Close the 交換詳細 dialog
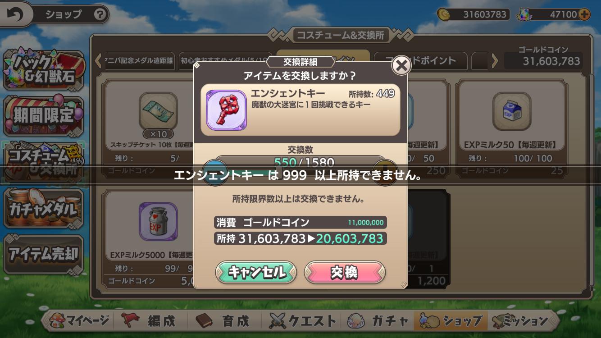The image size is (601, 338). 401,66
